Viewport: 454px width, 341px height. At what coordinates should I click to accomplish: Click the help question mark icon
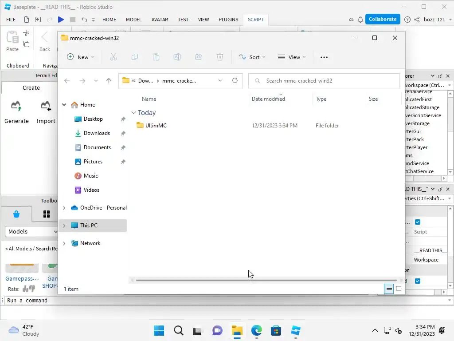tap(407, 20)
